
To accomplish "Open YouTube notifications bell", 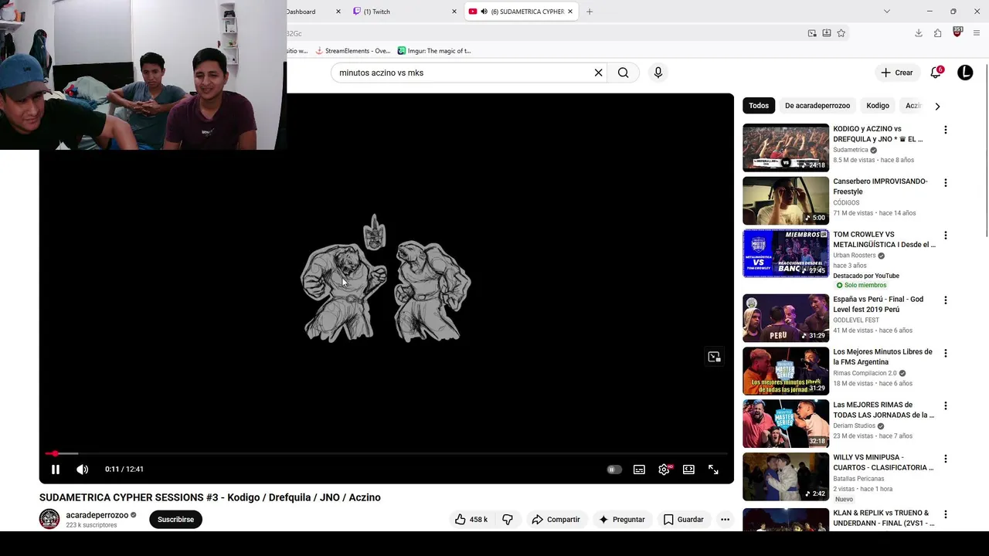I will [x=936, y=73].
